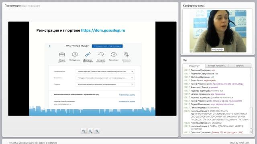This screenshot has width=257, height=144.
Task: Click the chat scrollbar down arrow
Action: (251, 132)
